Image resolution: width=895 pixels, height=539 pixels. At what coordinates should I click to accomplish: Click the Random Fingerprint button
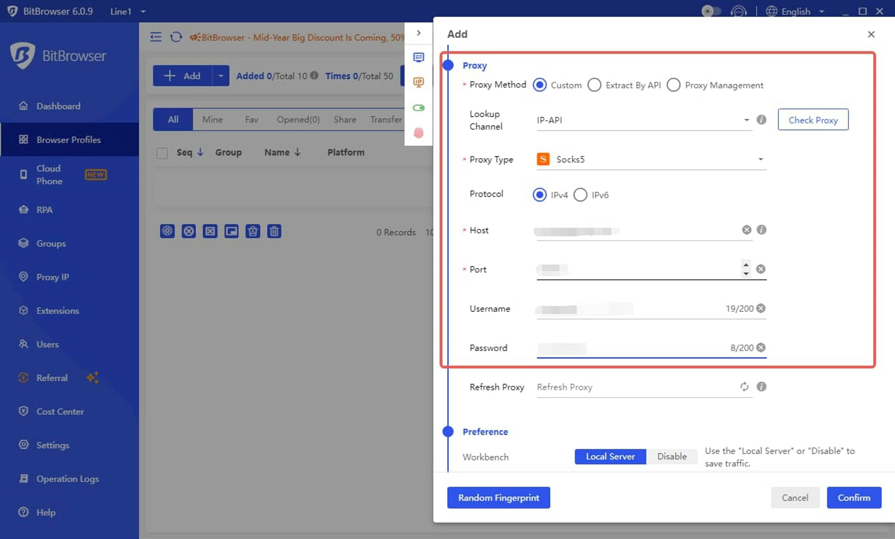498,498
